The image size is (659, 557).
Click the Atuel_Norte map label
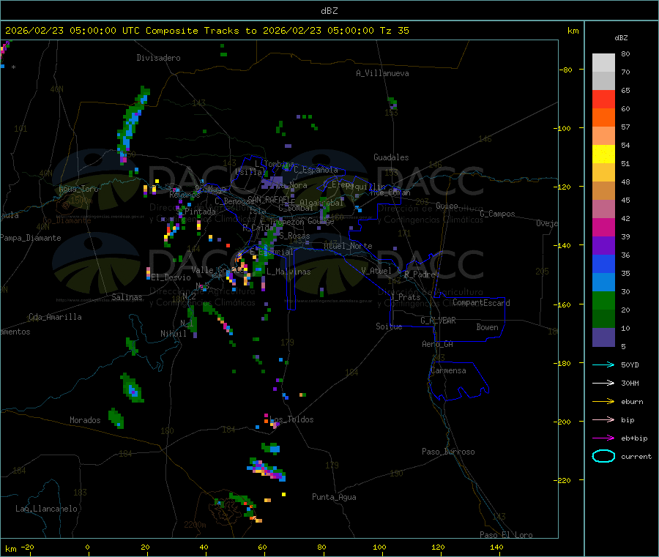point(348,246)
